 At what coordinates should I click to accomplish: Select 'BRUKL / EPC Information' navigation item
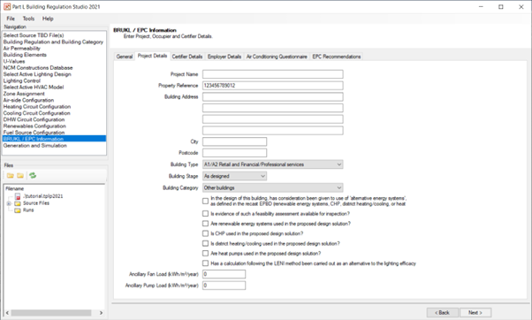click(x=54, y=139)
